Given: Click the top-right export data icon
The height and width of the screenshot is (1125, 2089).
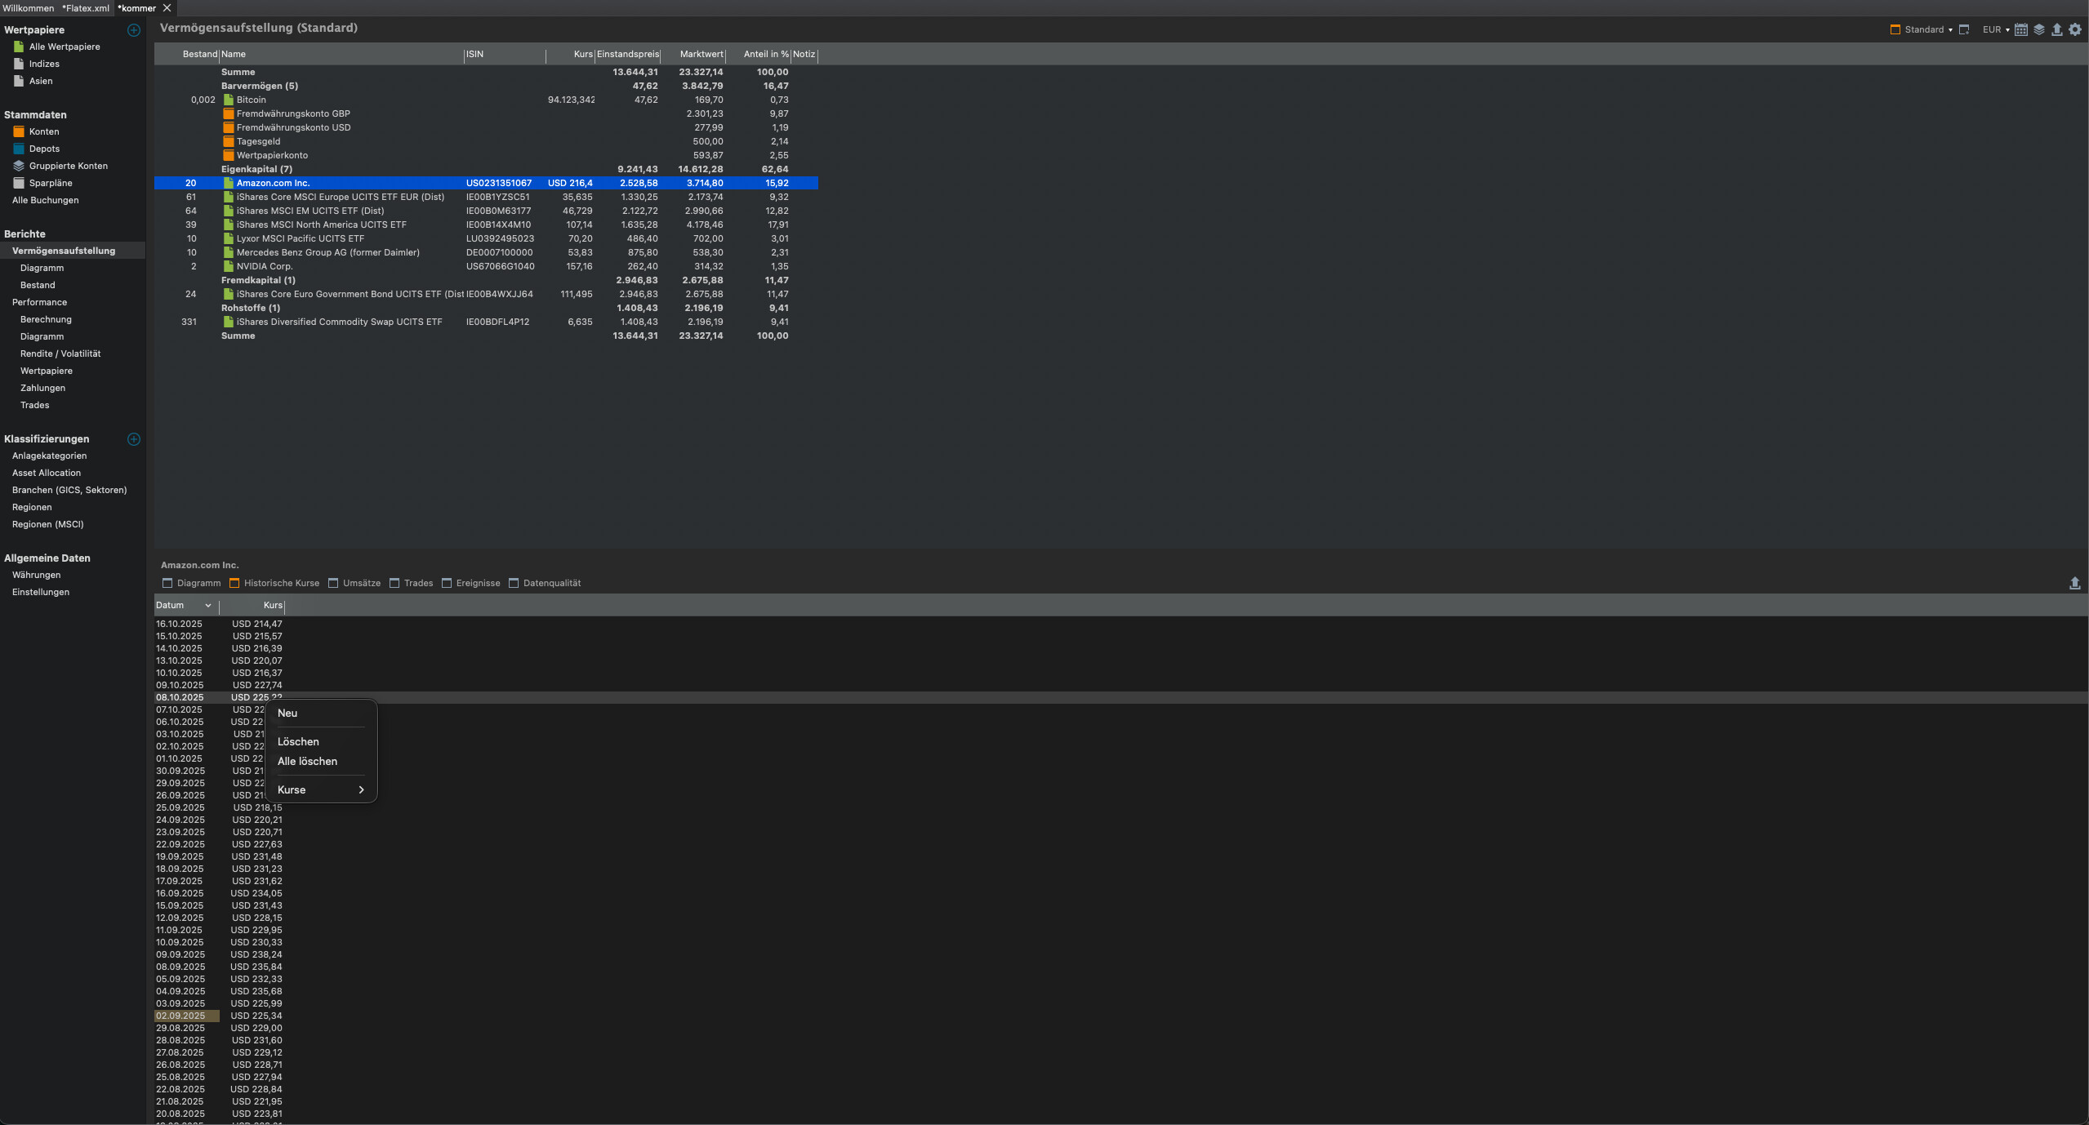Looking at the screenshot, I should [x=2057, y=29].
